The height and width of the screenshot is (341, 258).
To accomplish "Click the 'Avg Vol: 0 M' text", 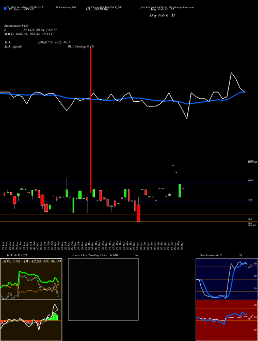I will [x=162, y=10].
